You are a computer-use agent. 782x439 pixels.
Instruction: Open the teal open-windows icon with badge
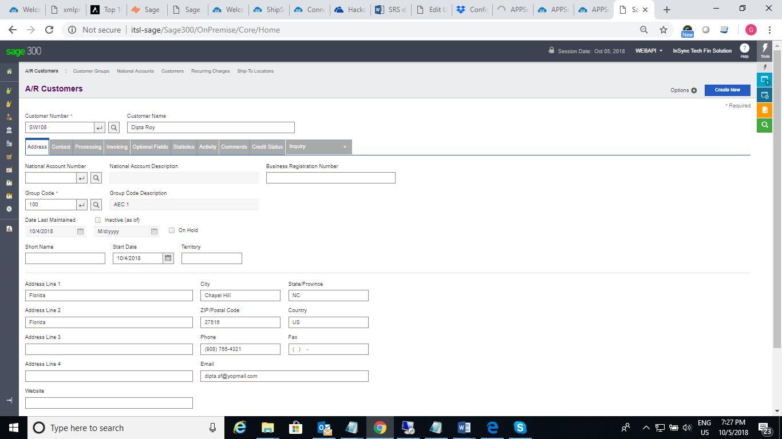pyautogui.click(x=765, y=81)
